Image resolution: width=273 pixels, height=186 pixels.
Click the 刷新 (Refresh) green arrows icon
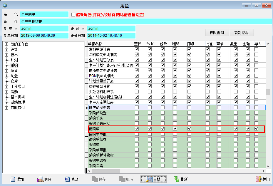[x=177, y=179]
